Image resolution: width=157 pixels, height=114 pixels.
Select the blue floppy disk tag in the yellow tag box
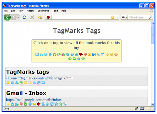pos(94,54)
